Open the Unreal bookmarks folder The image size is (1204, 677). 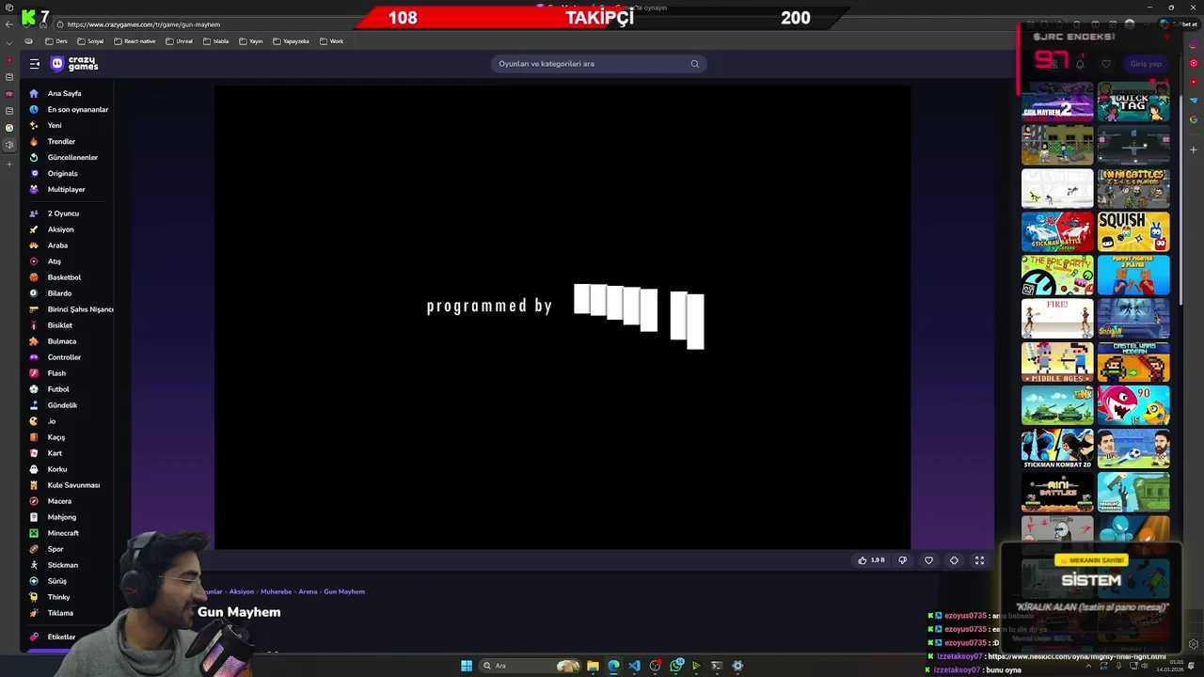pyautogui.click(x=179, y=41)
